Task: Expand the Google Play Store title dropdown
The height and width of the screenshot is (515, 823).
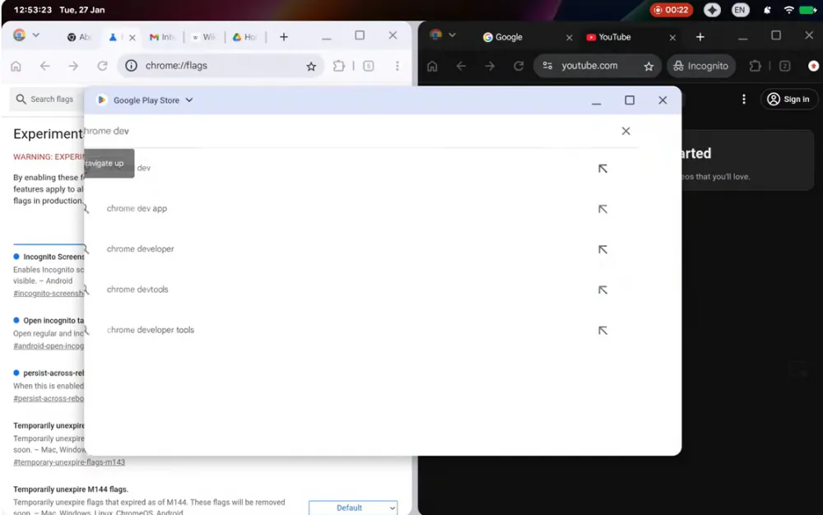Action: (189, 100)
